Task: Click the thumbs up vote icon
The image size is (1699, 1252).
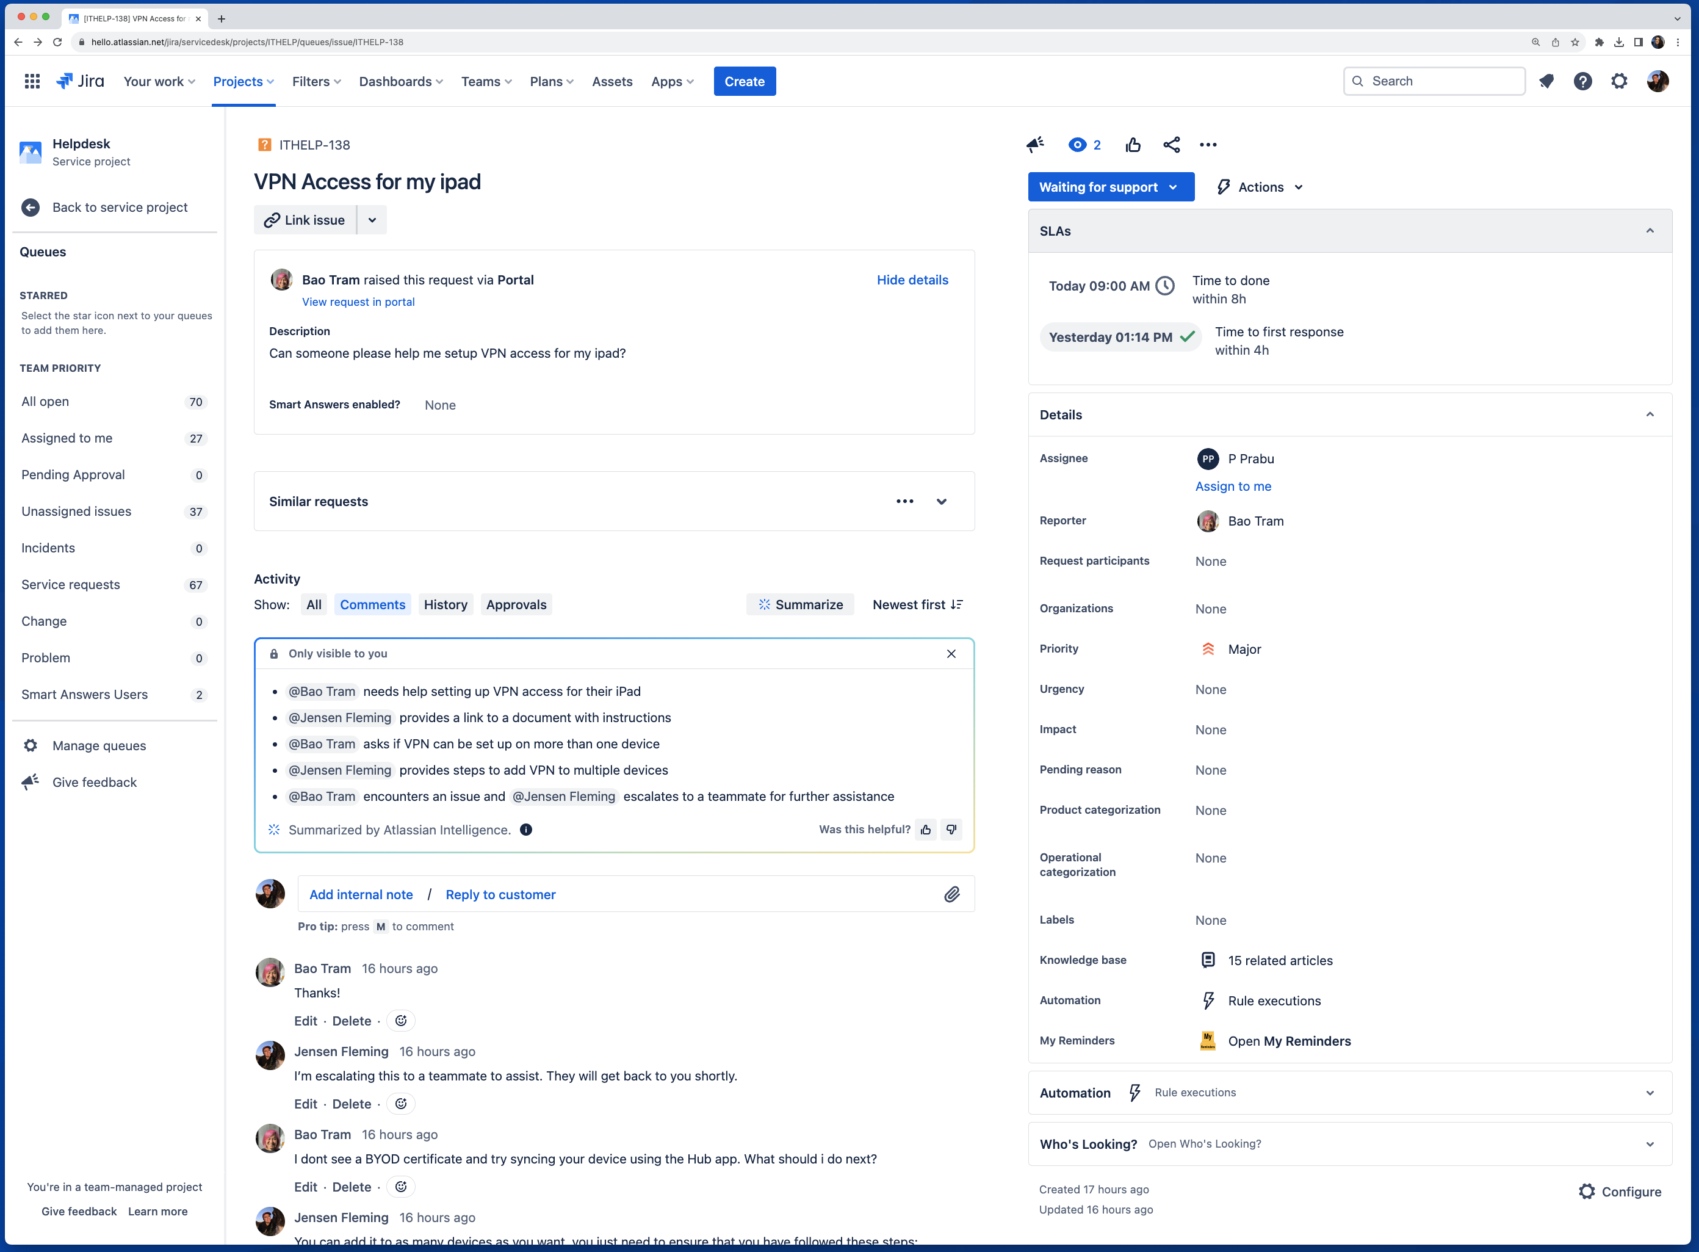Action: (x=1133, y=145)
